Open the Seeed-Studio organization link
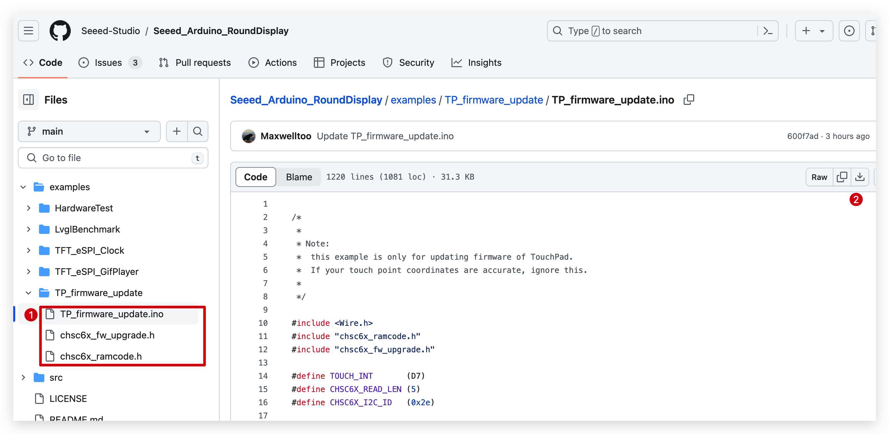 (110, 31)
